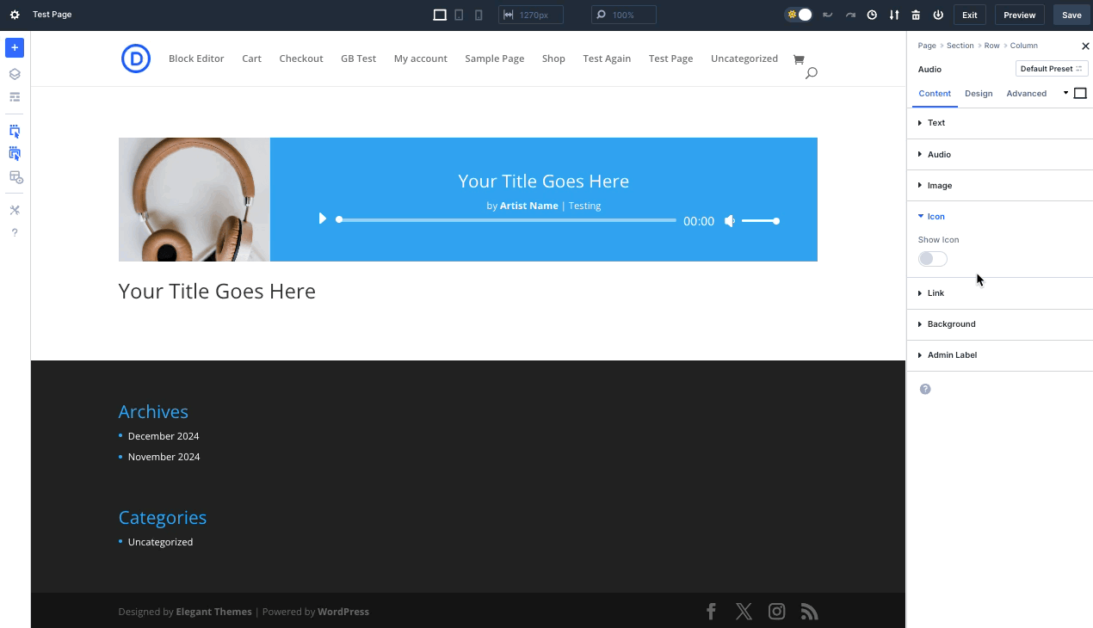
Task: Open portability import/export arrows icon
Action: [894, 15]
